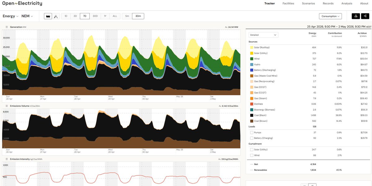
Task: Click the Emission Intensity chart title
Action: click(20, 159)
